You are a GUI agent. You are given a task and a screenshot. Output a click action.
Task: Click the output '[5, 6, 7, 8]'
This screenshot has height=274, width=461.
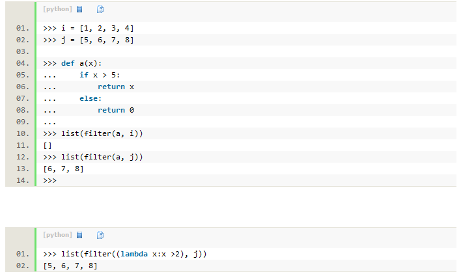coord(70,266)
